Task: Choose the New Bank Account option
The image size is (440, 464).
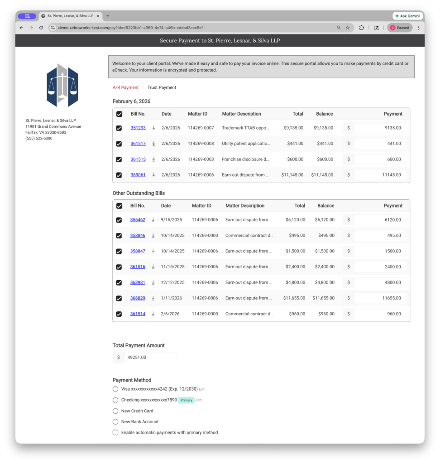Action: [x=115, y=422]
